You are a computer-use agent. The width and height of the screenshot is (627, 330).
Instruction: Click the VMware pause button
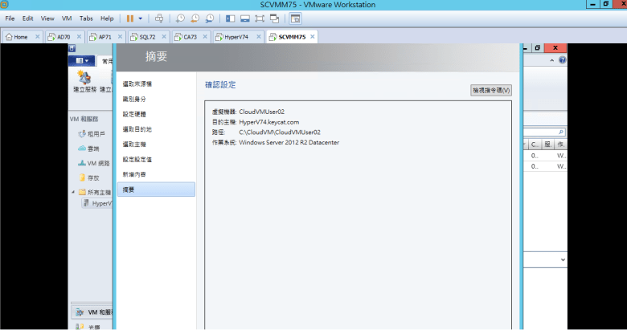pyautogui.click(x=130, y=18)
